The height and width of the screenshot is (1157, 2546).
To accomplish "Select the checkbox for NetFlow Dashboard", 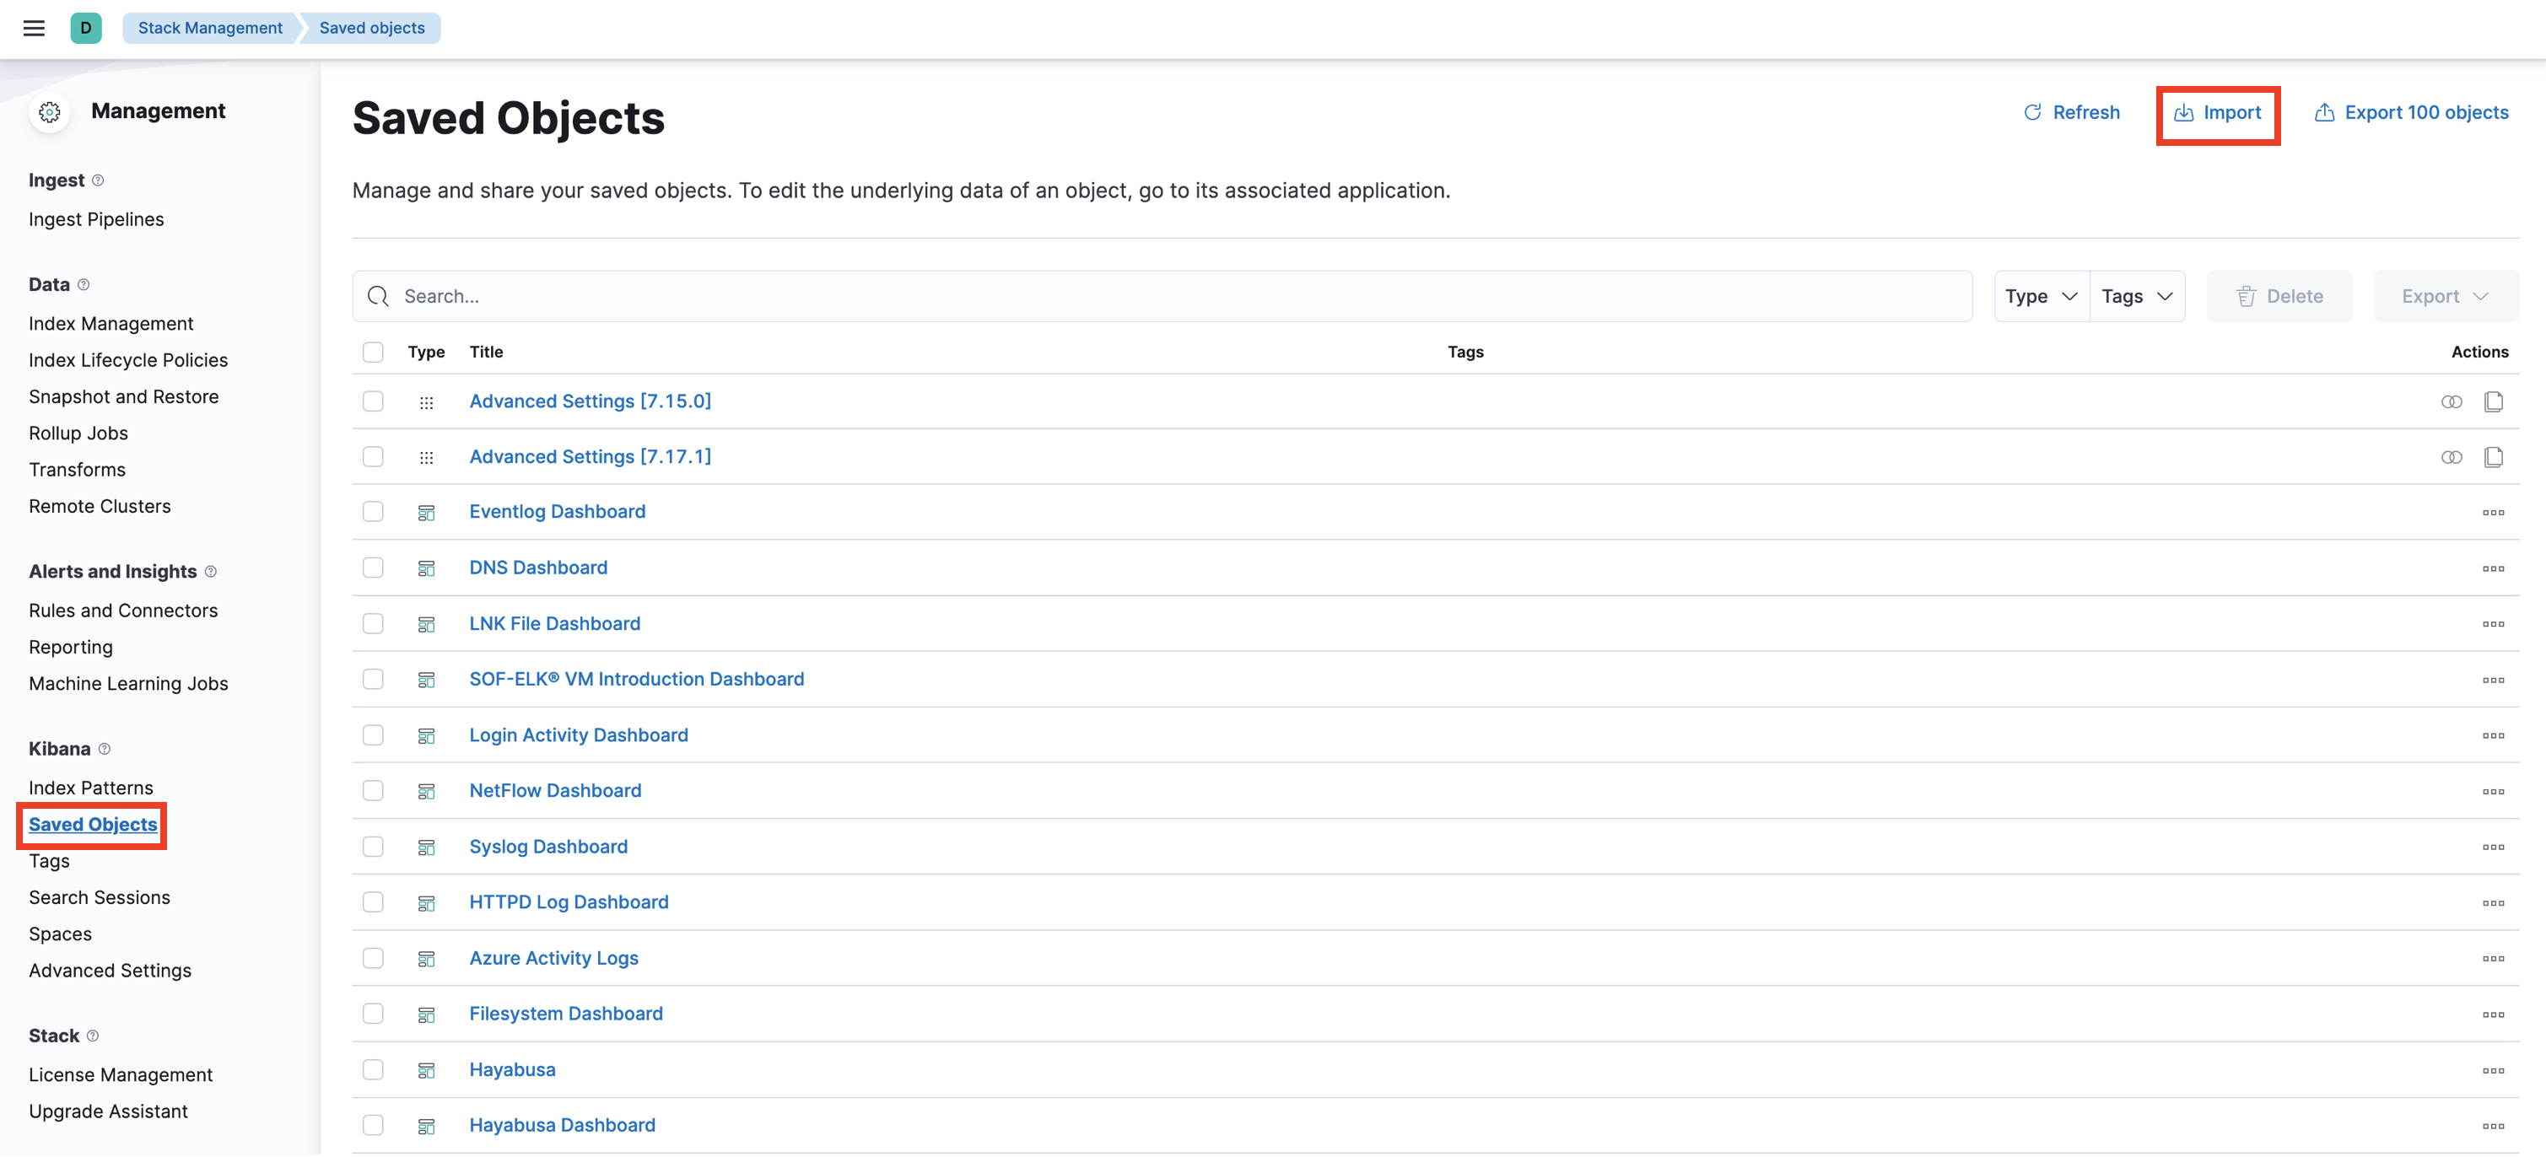I will [373, 790].
